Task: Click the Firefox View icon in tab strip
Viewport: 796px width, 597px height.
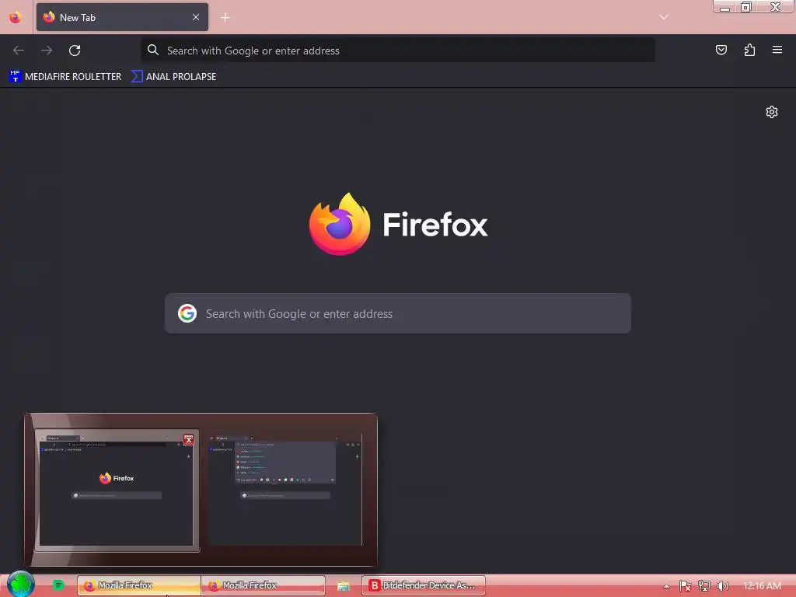Action: point(16,17)
